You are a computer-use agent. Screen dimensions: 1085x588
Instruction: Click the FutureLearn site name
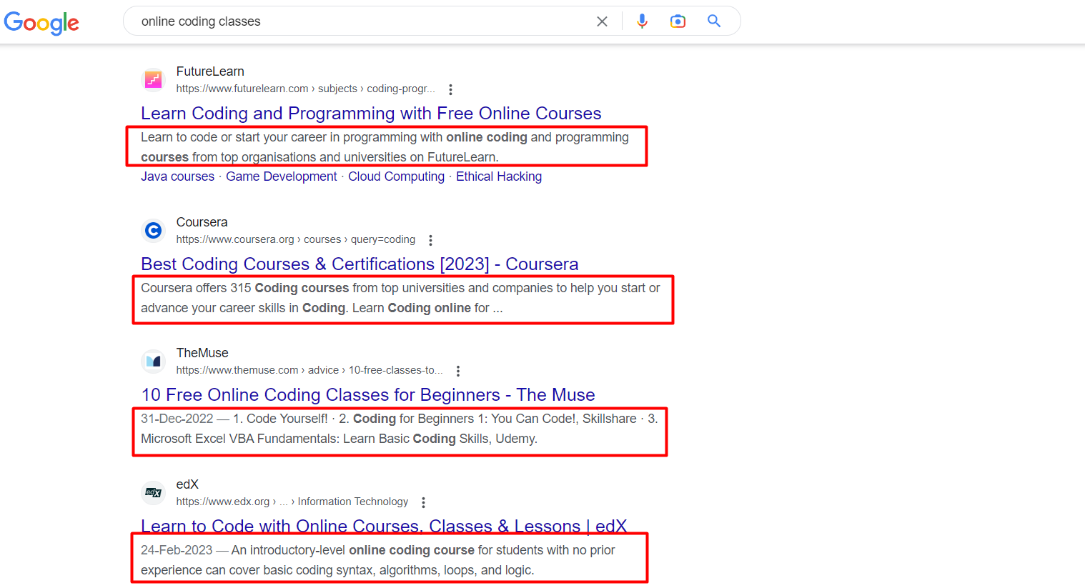(210, 71)
